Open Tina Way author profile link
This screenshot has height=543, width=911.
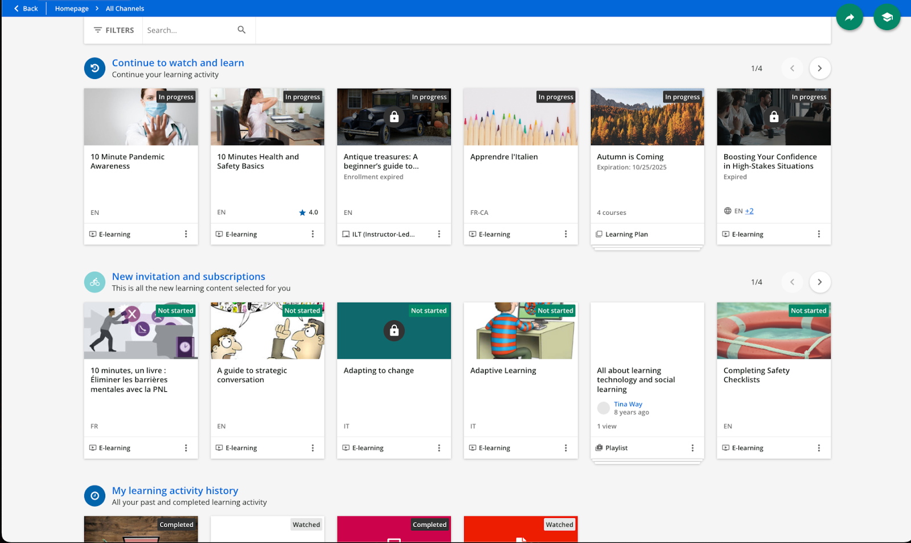click(x=628, y=404)
